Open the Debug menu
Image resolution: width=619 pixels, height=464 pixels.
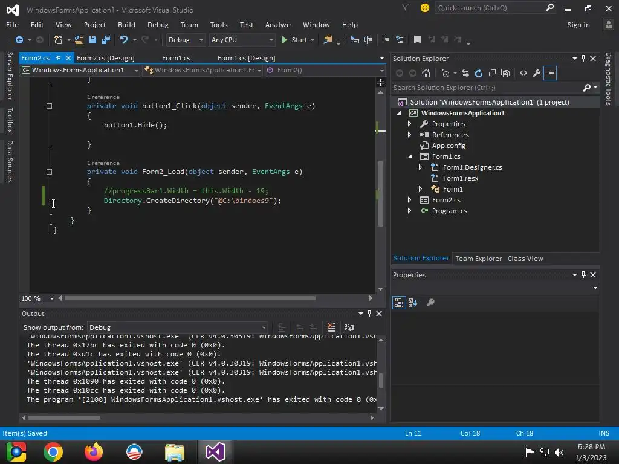click(x=158, y=25)
